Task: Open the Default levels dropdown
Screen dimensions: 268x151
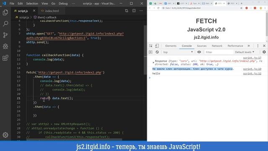Action: tap(245, 52)
